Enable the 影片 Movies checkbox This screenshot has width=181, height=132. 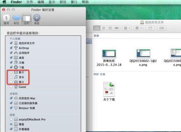pos(11,72)
